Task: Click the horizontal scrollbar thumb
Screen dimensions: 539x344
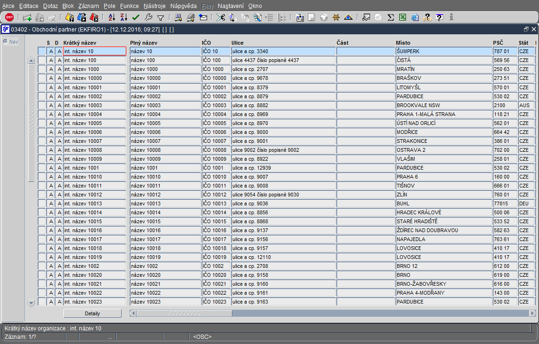Action: [185, 313]
